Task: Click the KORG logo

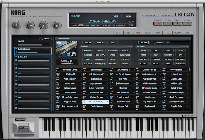Action: coord(18,13)
